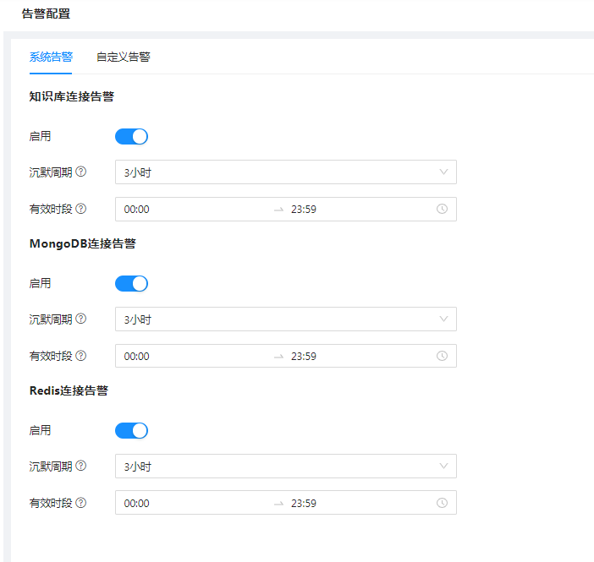Click help icon beside MongoDB 有效时段
The image size is (594, 562).
click(81, 356)
